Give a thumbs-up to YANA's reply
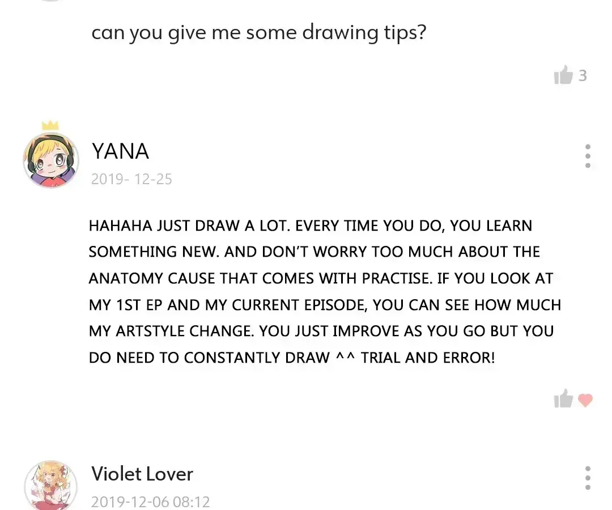The image size is (612, 510). coord(563,399)
